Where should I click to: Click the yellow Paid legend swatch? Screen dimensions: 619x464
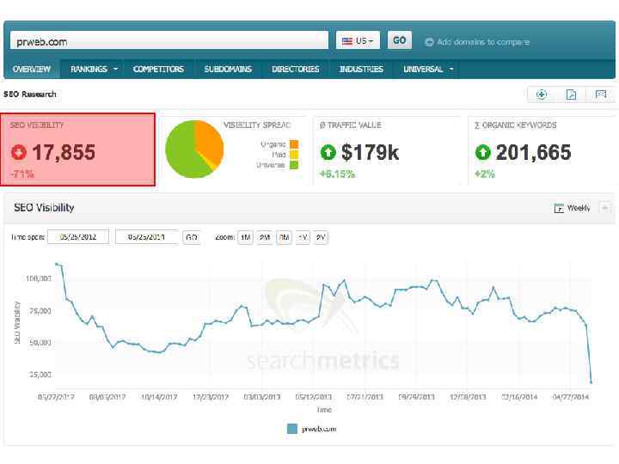click(x=294, y=155)
